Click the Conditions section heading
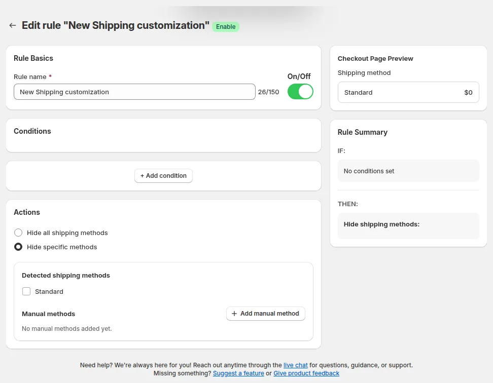Screen dimensions: 493x383 point(32,131)
